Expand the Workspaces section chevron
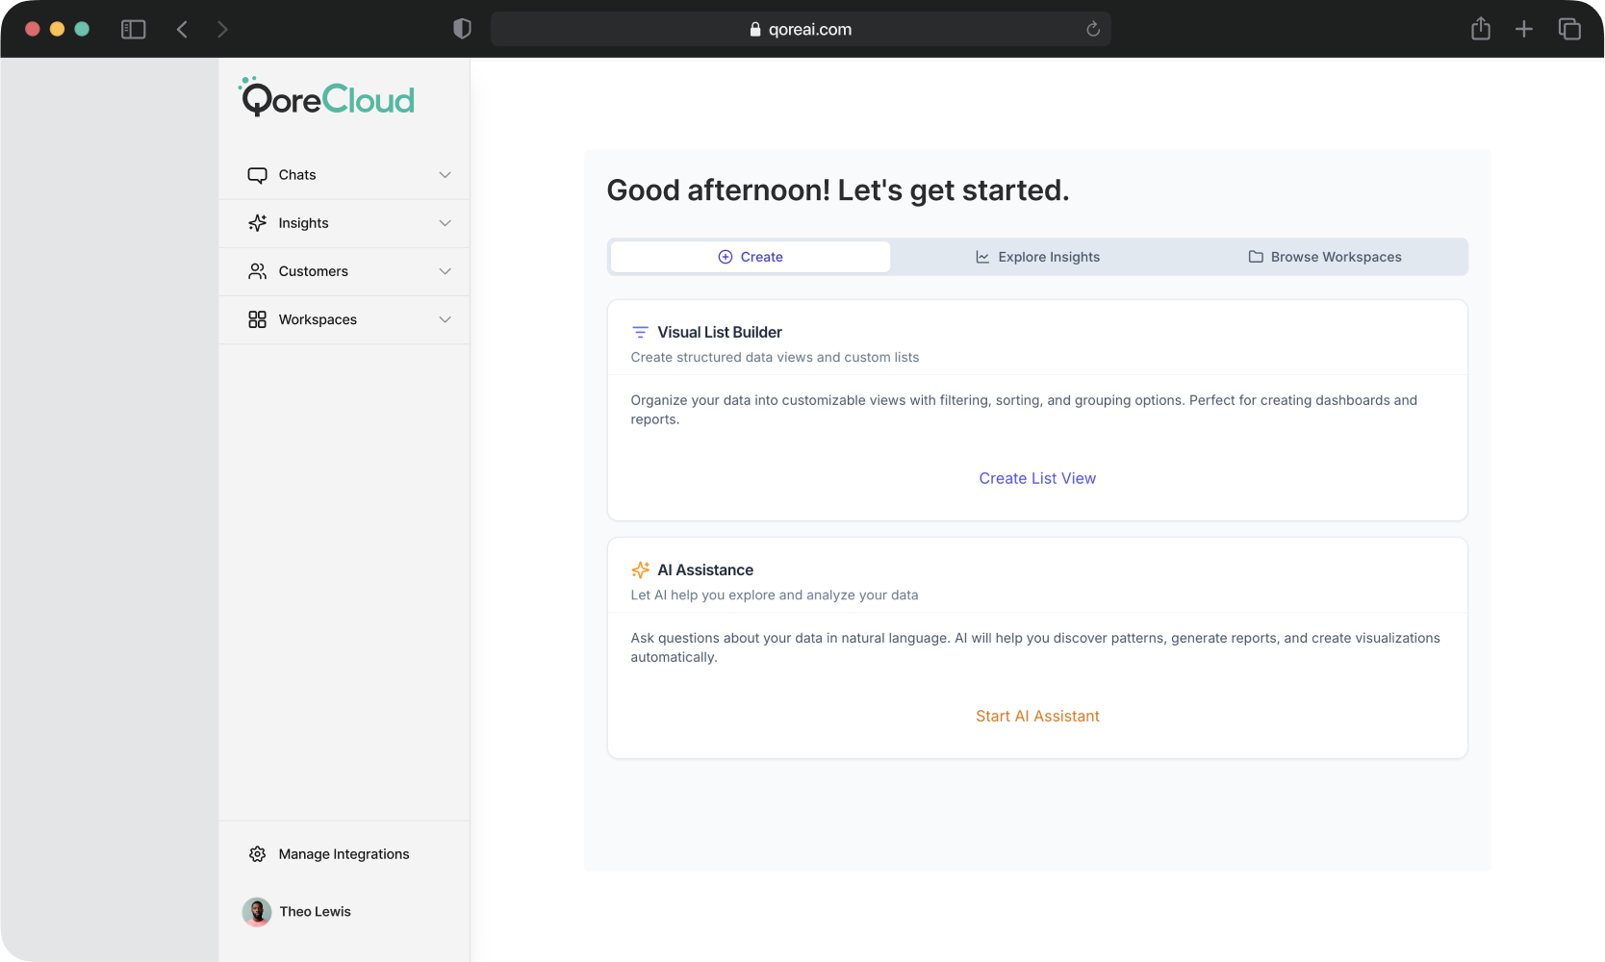Screen dimensions: 1605x962 pos(445,319)
